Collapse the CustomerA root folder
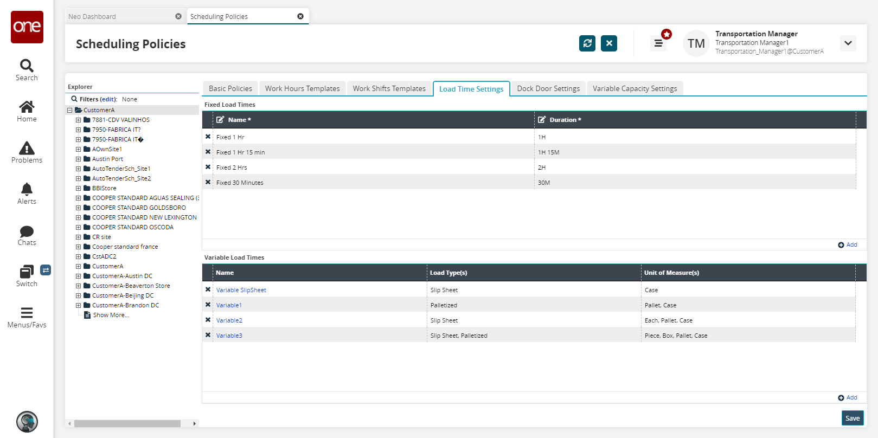The image size is (878, 438). click(x=69, y=111)
